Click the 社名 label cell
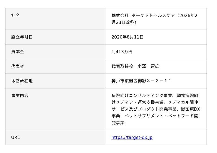 (x=15, y=16)
